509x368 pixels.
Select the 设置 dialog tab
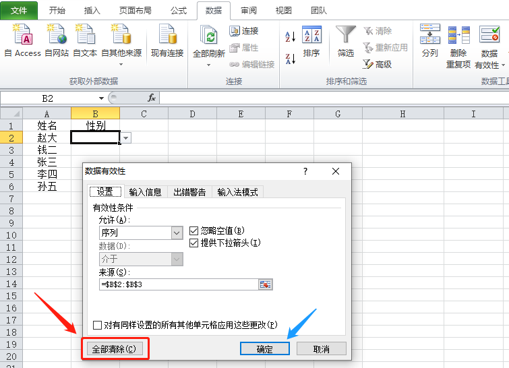tap(105, 192)
